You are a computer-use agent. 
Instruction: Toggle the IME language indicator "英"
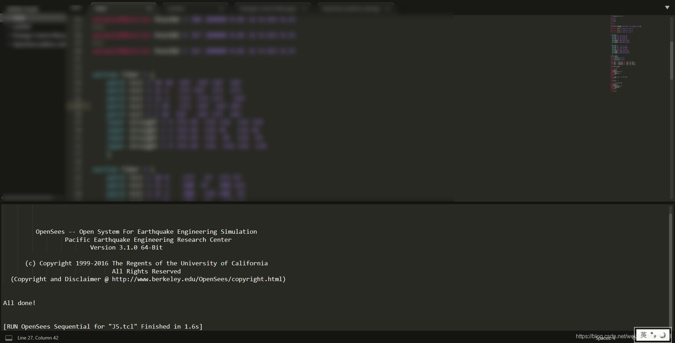coord(643,335)
